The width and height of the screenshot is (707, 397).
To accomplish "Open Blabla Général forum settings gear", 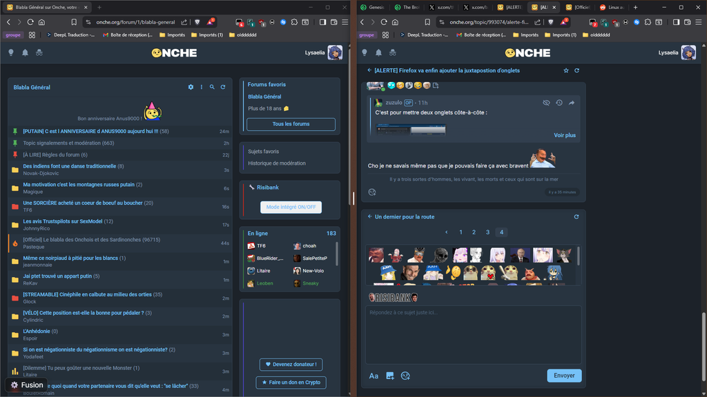I will coord(191,88).
